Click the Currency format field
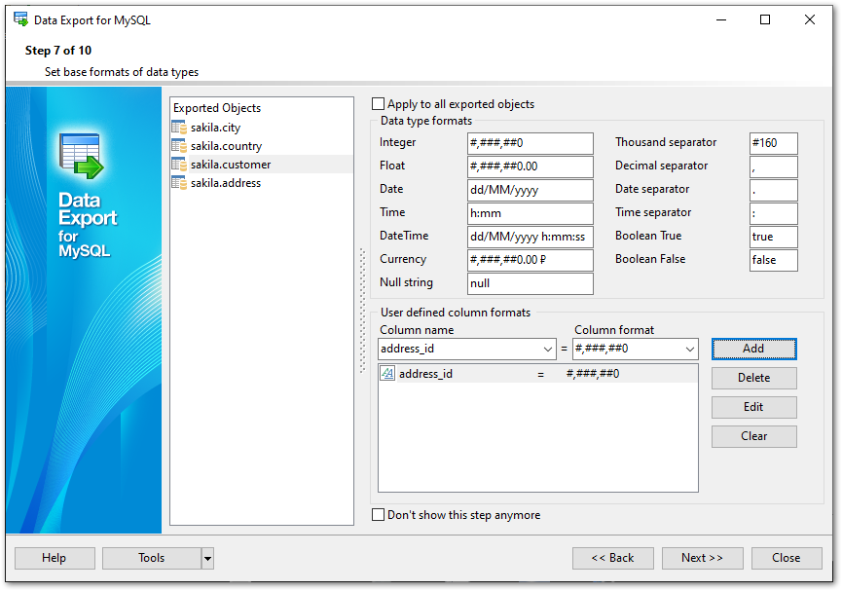The image size is (842, 591). click(x=530, y=260)
